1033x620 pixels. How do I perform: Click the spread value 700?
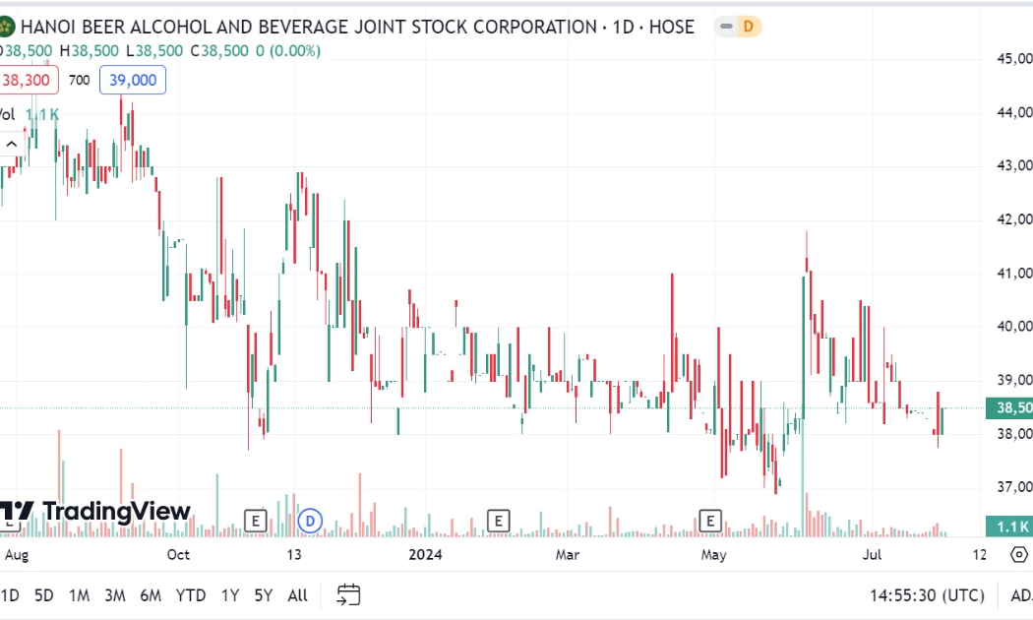79,81
